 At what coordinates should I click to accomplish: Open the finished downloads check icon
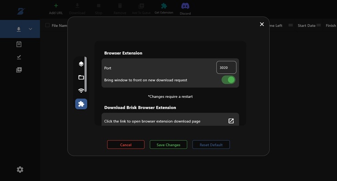pos(19,57)
